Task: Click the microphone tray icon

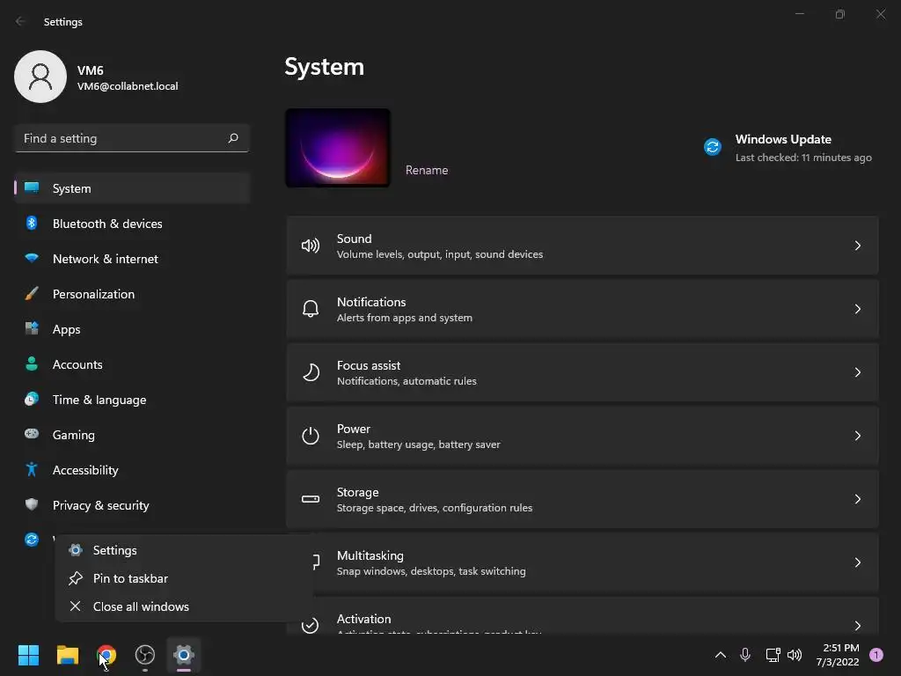Action: [745, 655]
